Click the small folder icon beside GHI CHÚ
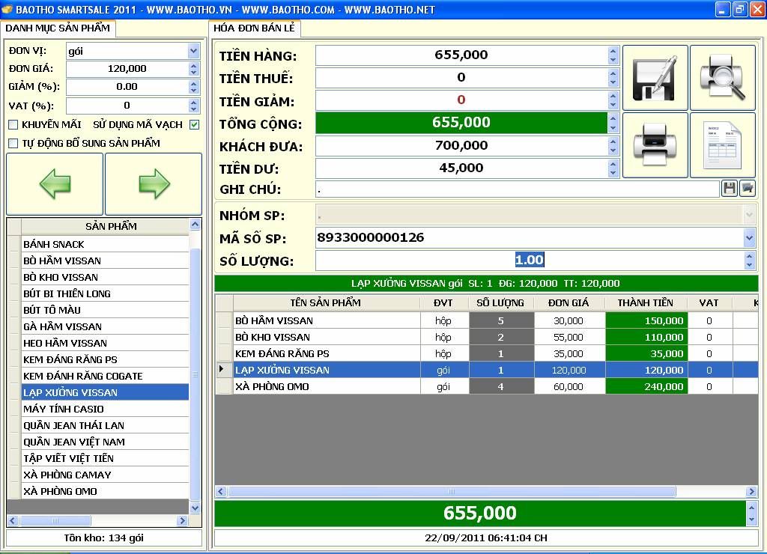This screenshot has width=767, height=554. coord(747,189)
